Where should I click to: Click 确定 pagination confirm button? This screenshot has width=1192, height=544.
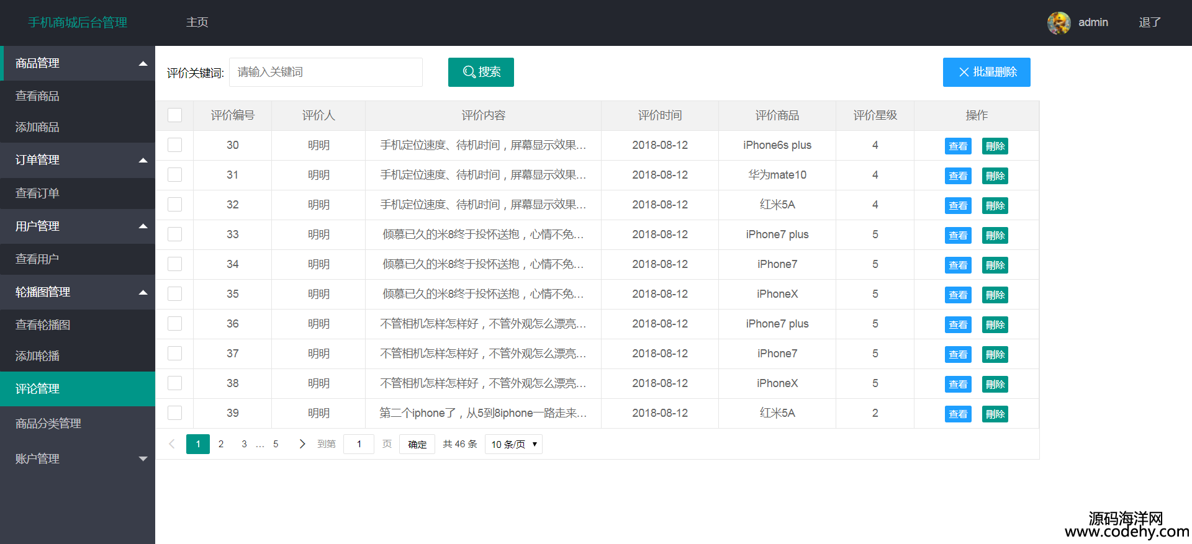tap(417, 444)
